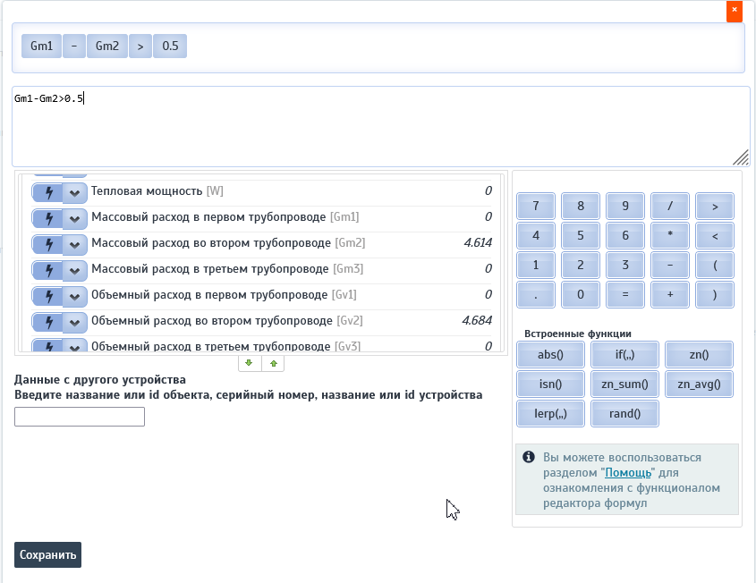Screen dimensions: 756x583
Task: Click the green down arrow below list
Action: pos(249,363)
